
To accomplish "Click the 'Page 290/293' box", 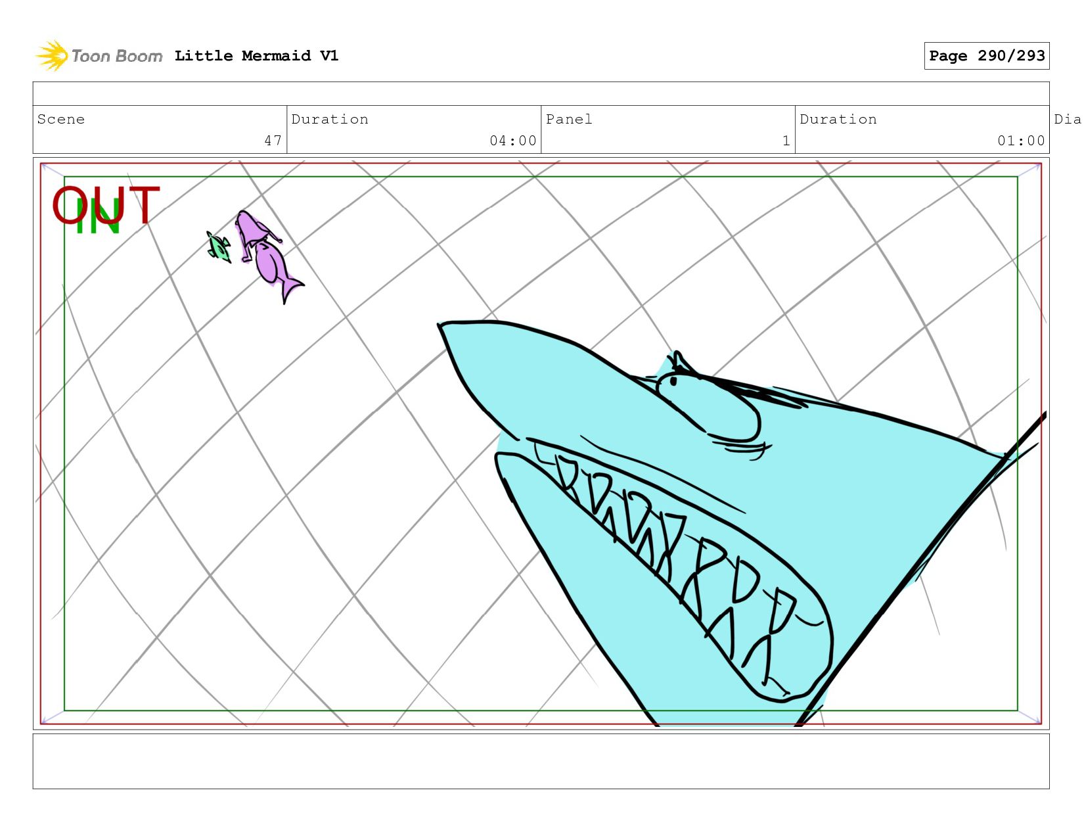I will [x=987, y=56].
